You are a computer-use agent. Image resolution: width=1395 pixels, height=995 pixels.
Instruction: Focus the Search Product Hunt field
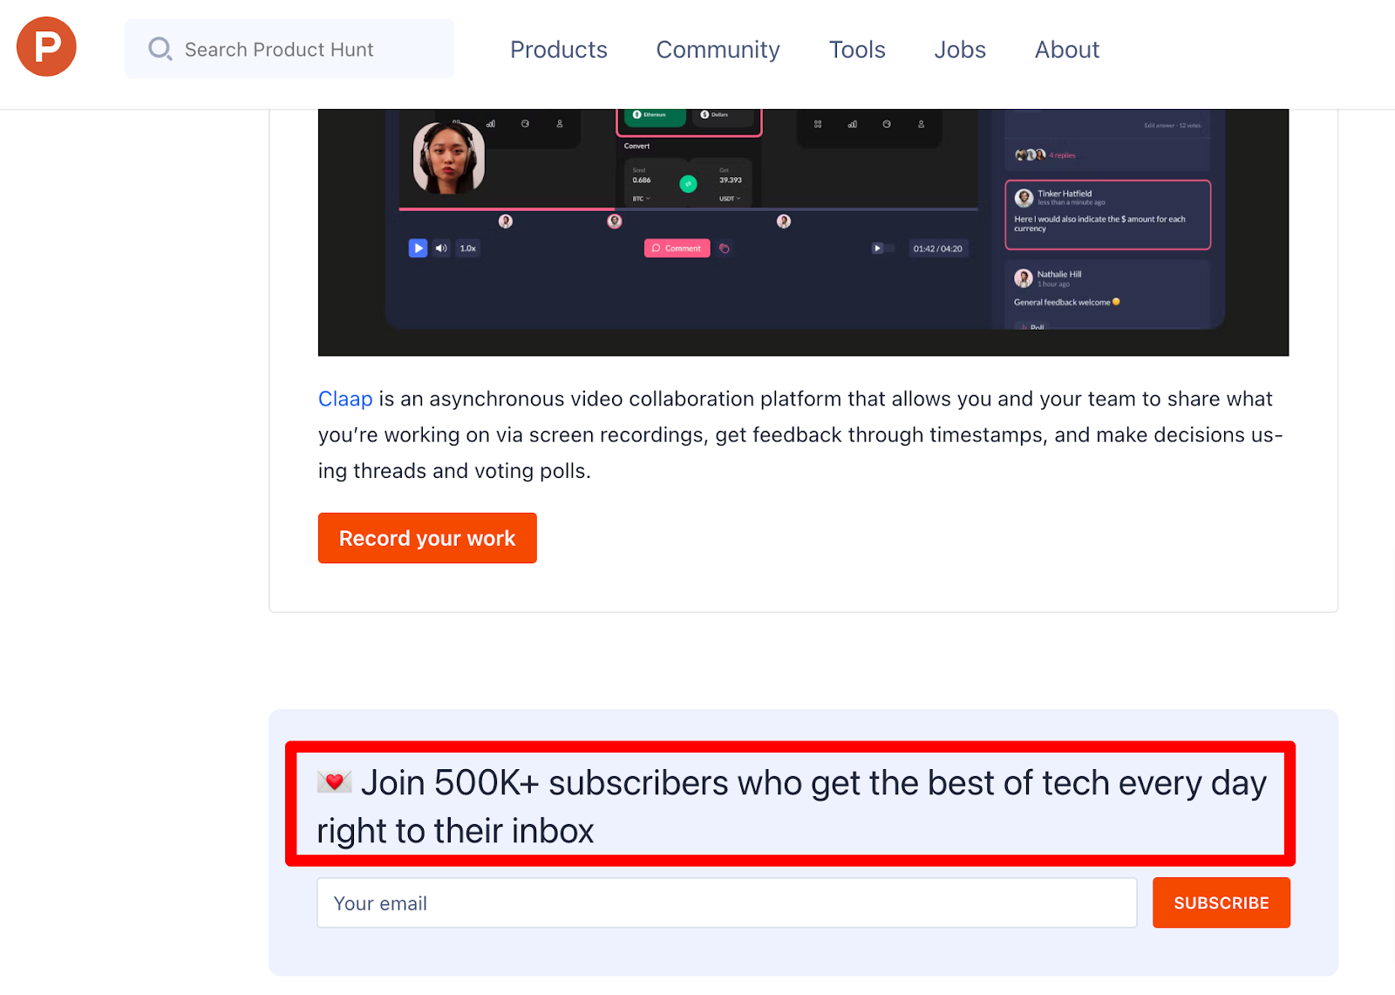pyautogui.click(x=289, y=49)
